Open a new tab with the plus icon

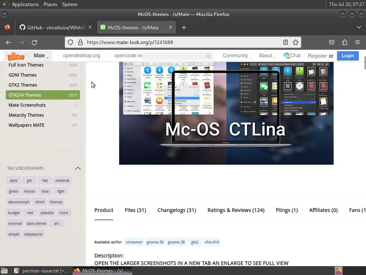click(184, 28)
